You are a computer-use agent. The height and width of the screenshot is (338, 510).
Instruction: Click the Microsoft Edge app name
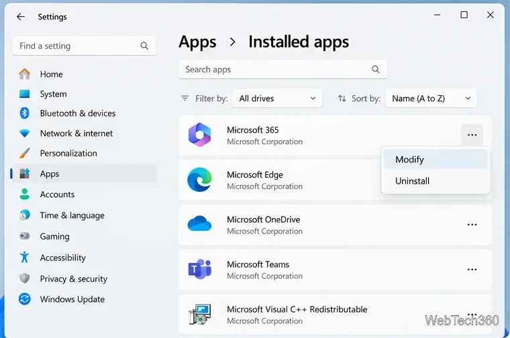point(255,174)
